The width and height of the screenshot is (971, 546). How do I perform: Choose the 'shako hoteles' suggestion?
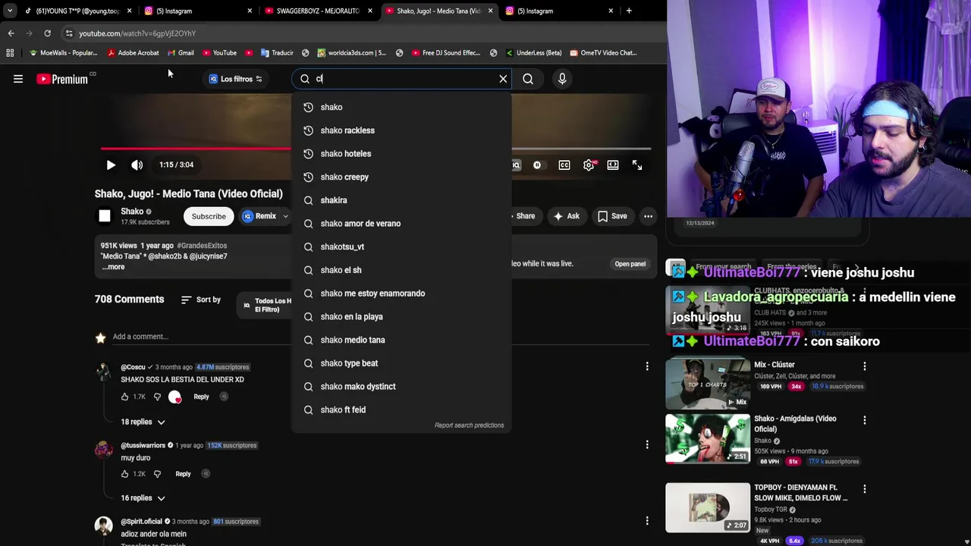(x=401, y=154)
